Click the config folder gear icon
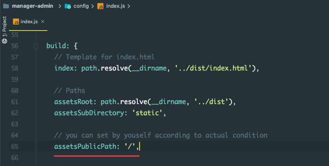This screenshot has width=329, height=166. pyautogui.click(x=68, y=6)
